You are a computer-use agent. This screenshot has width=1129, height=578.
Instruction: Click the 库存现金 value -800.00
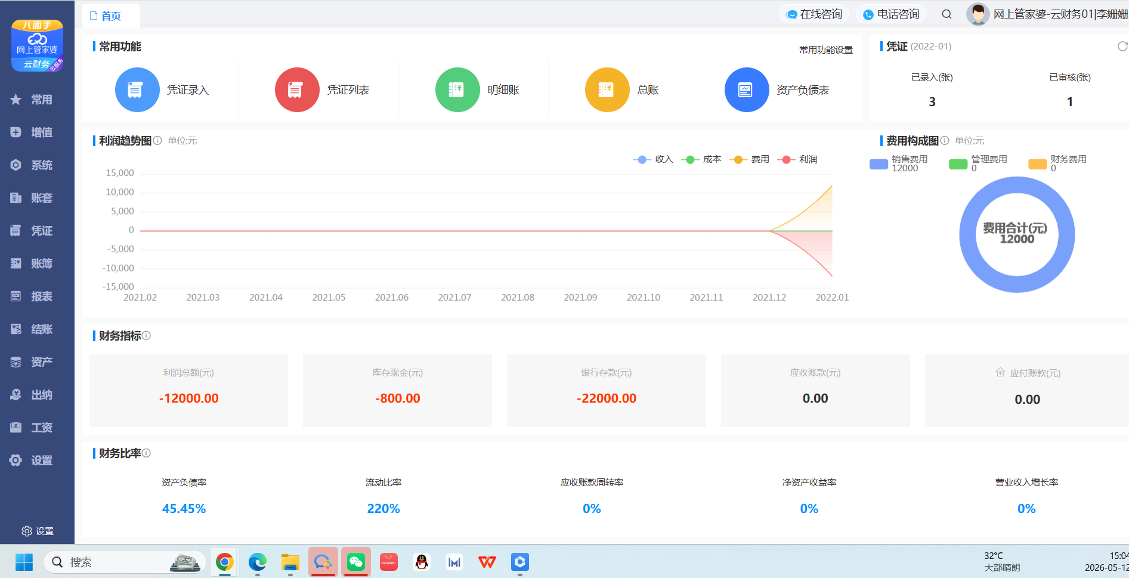(398, 398)
